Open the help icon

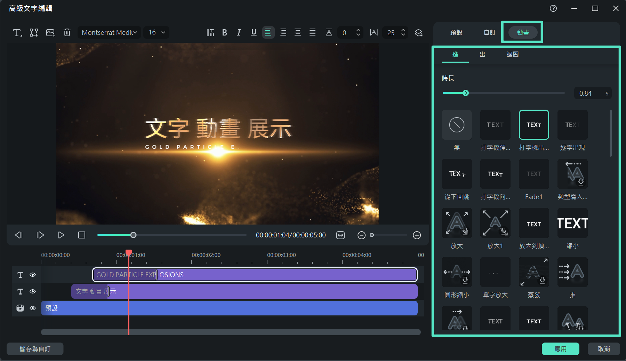(553, 8)
